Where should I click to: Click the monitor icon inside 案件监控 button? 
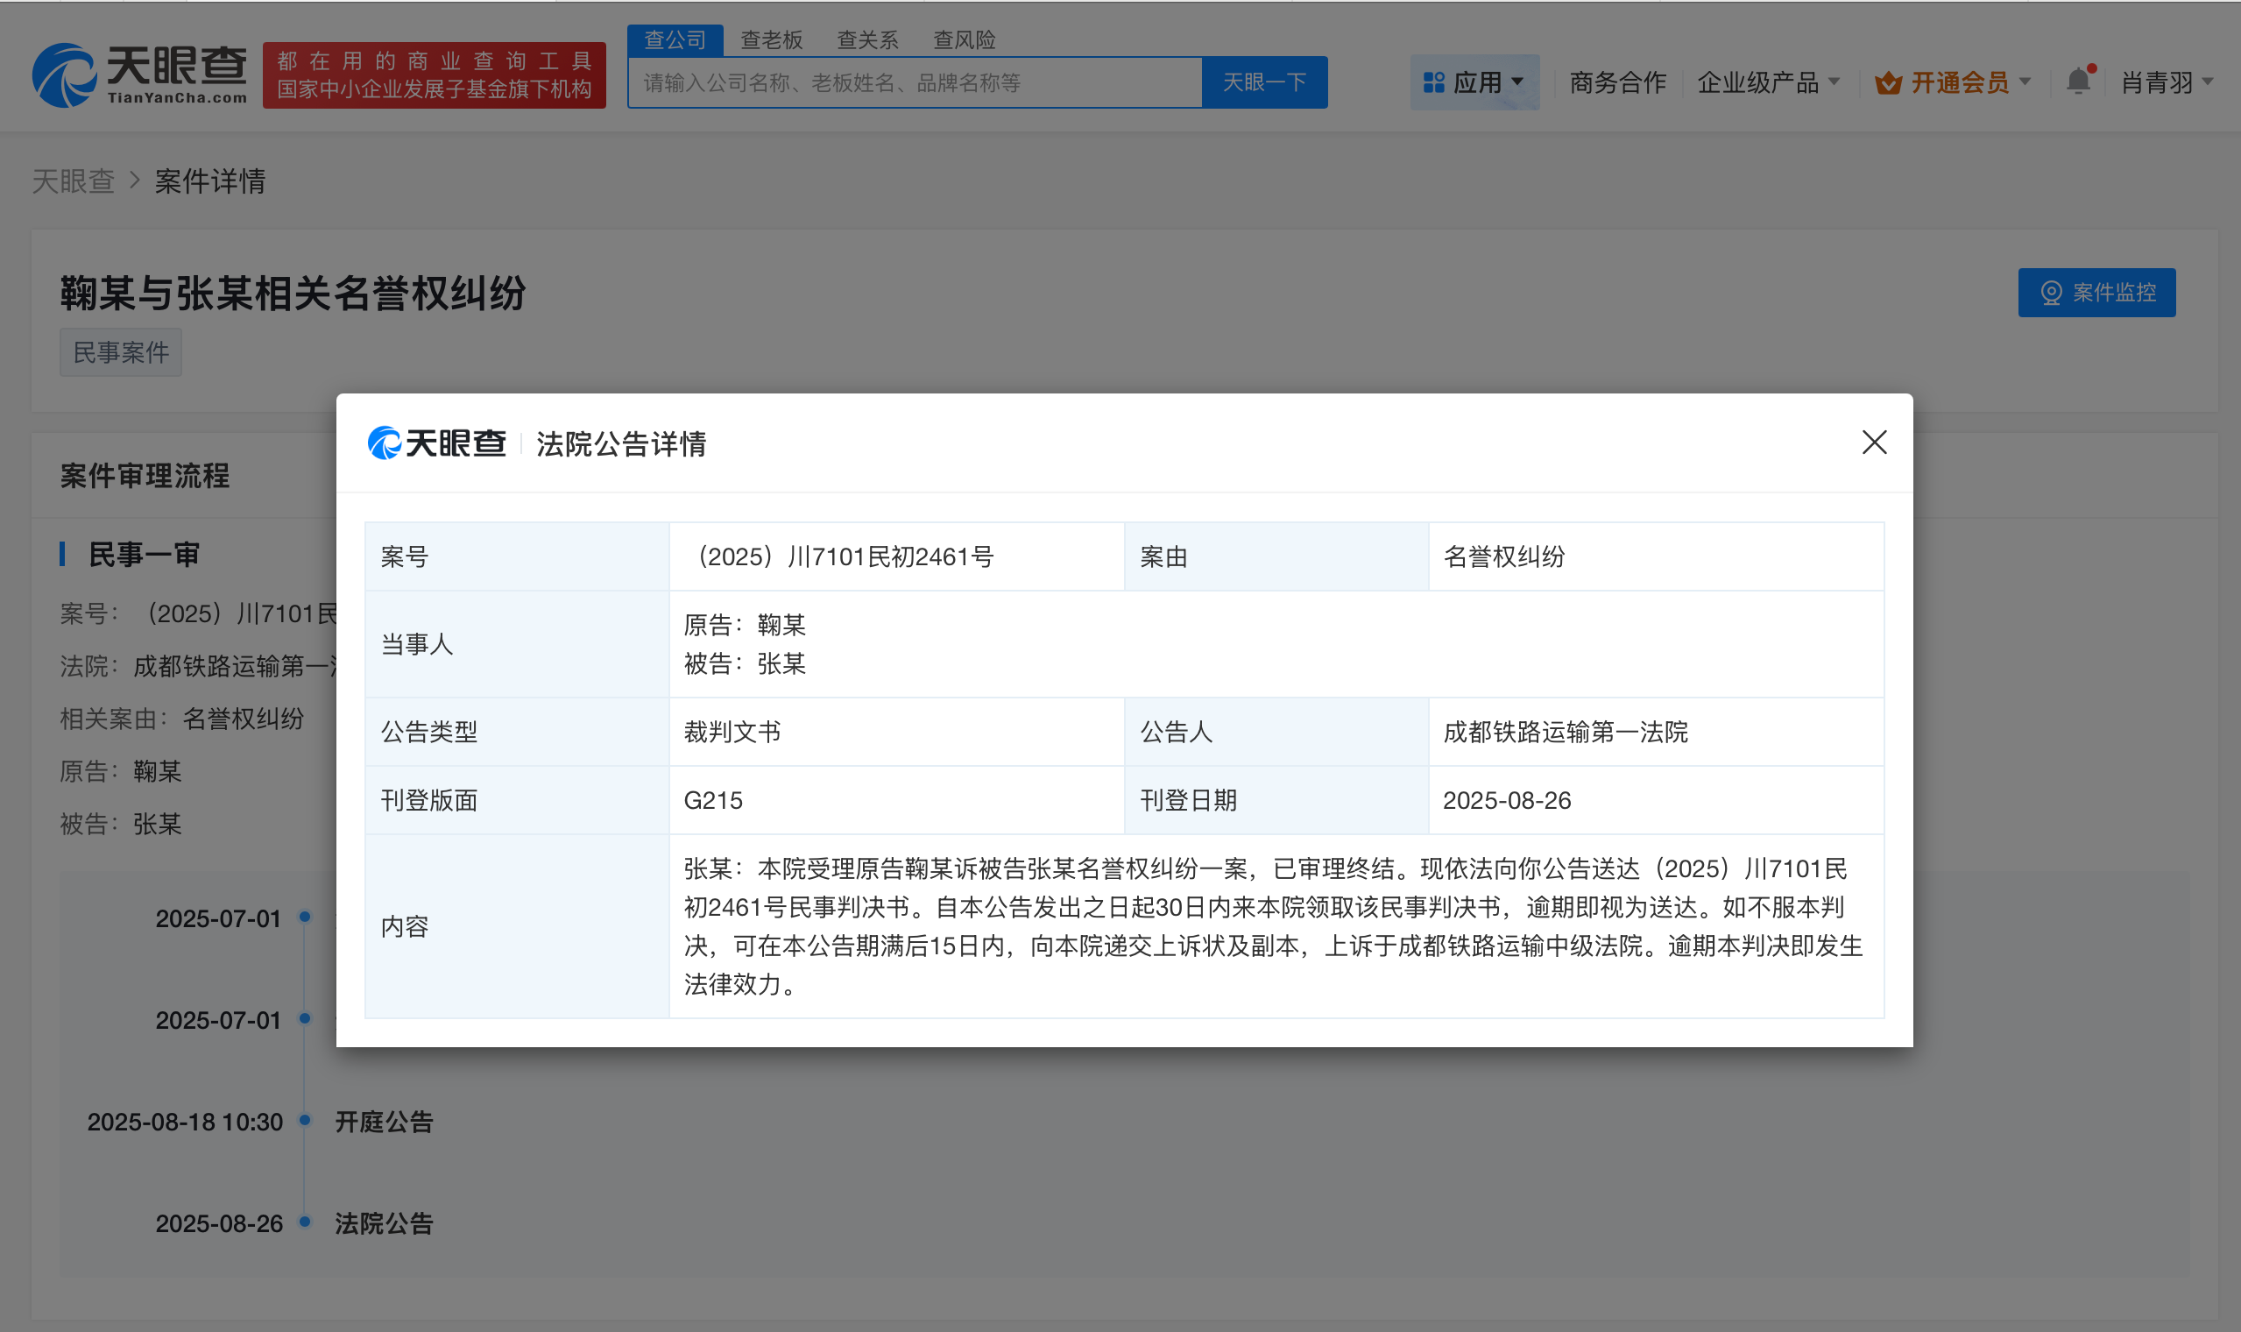2053,293
